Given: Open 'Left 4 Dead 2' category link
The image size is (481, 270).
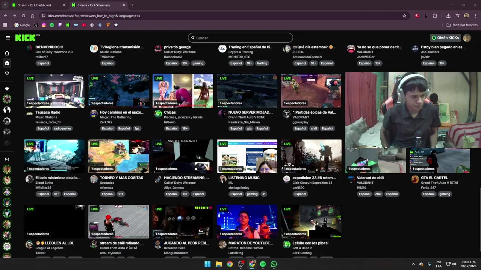Looking at the screenshot, I should point(303,248).
